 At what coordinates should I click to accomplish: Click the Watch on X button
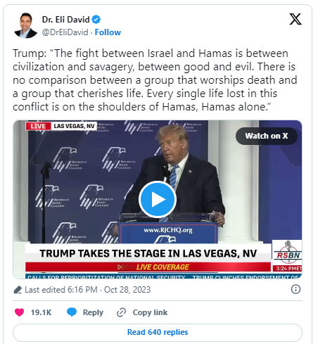(x=267, y=136)
